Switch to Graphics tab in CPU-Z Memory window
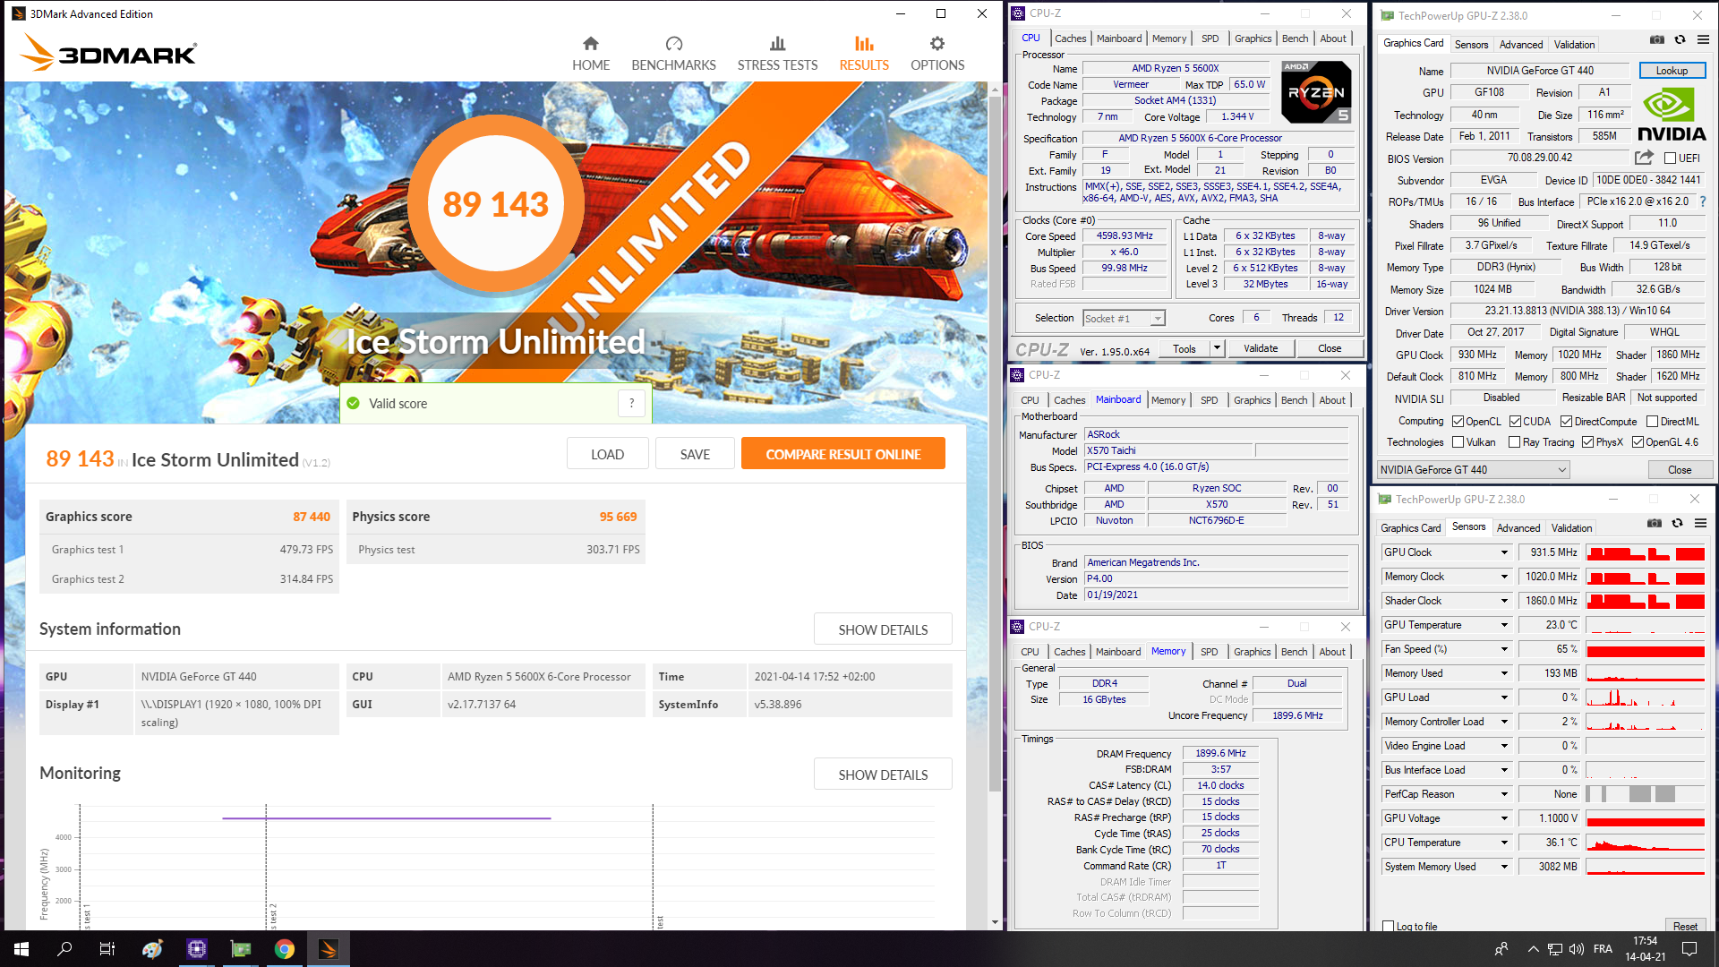This screenshot has width=1719, height=967. [x=1252, y=652]
